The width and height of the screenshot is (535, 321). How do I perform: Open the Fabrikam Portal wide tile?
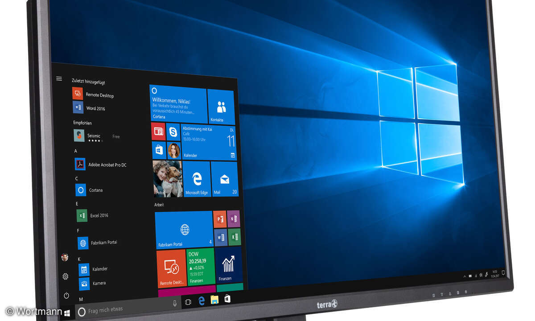pos(184,230)
